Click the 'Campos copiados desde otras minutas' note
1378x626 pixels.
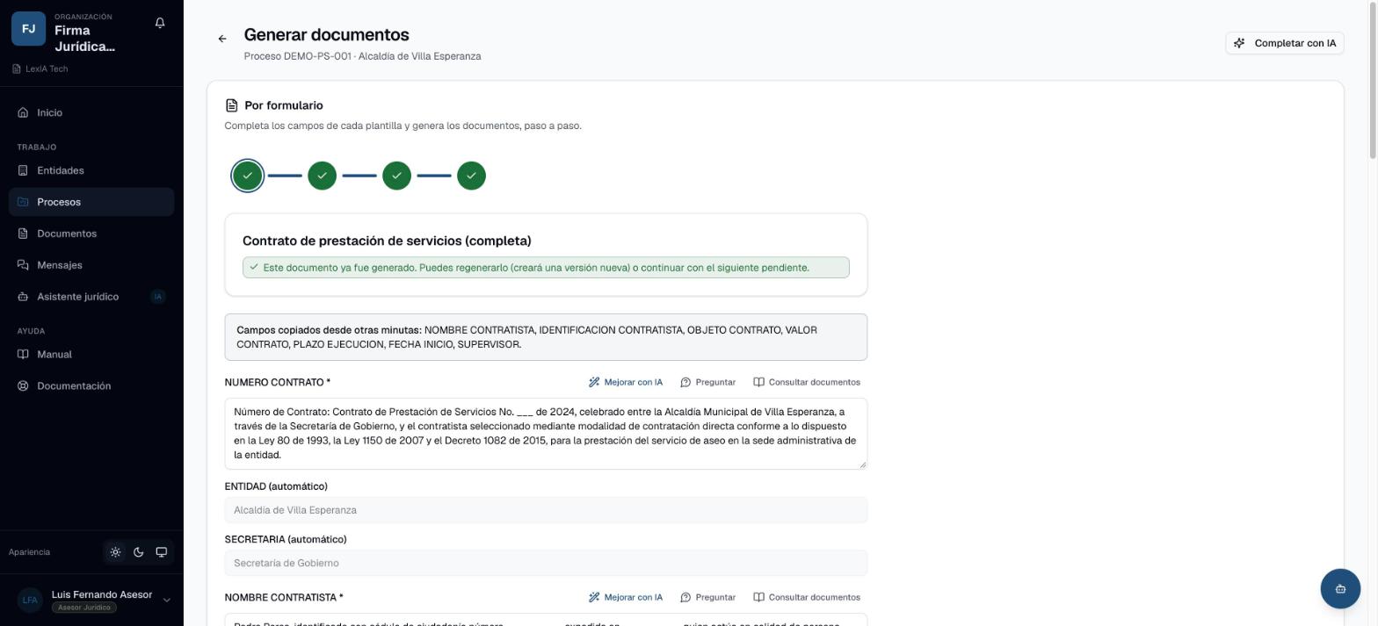546,337
